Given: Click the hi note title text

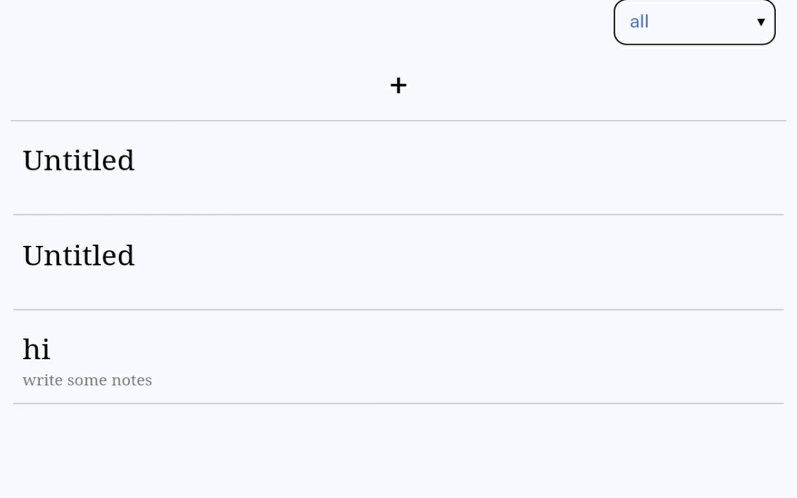Looking at the screenshot, I should 37,349.
